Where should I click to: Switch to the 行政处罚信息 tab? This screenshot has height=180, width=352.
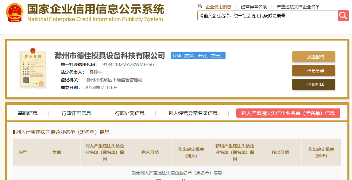[130, 113]
